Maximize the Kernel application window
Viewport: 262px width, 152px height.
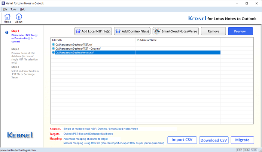click(247, 3)
